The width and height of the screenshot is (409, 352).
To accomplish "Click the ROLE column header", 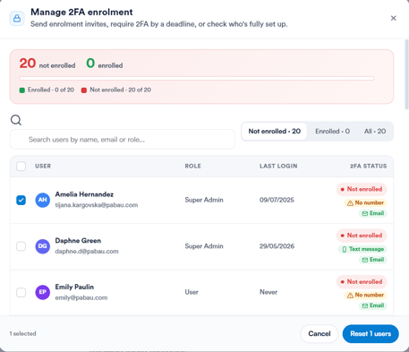I will point(192,166).
